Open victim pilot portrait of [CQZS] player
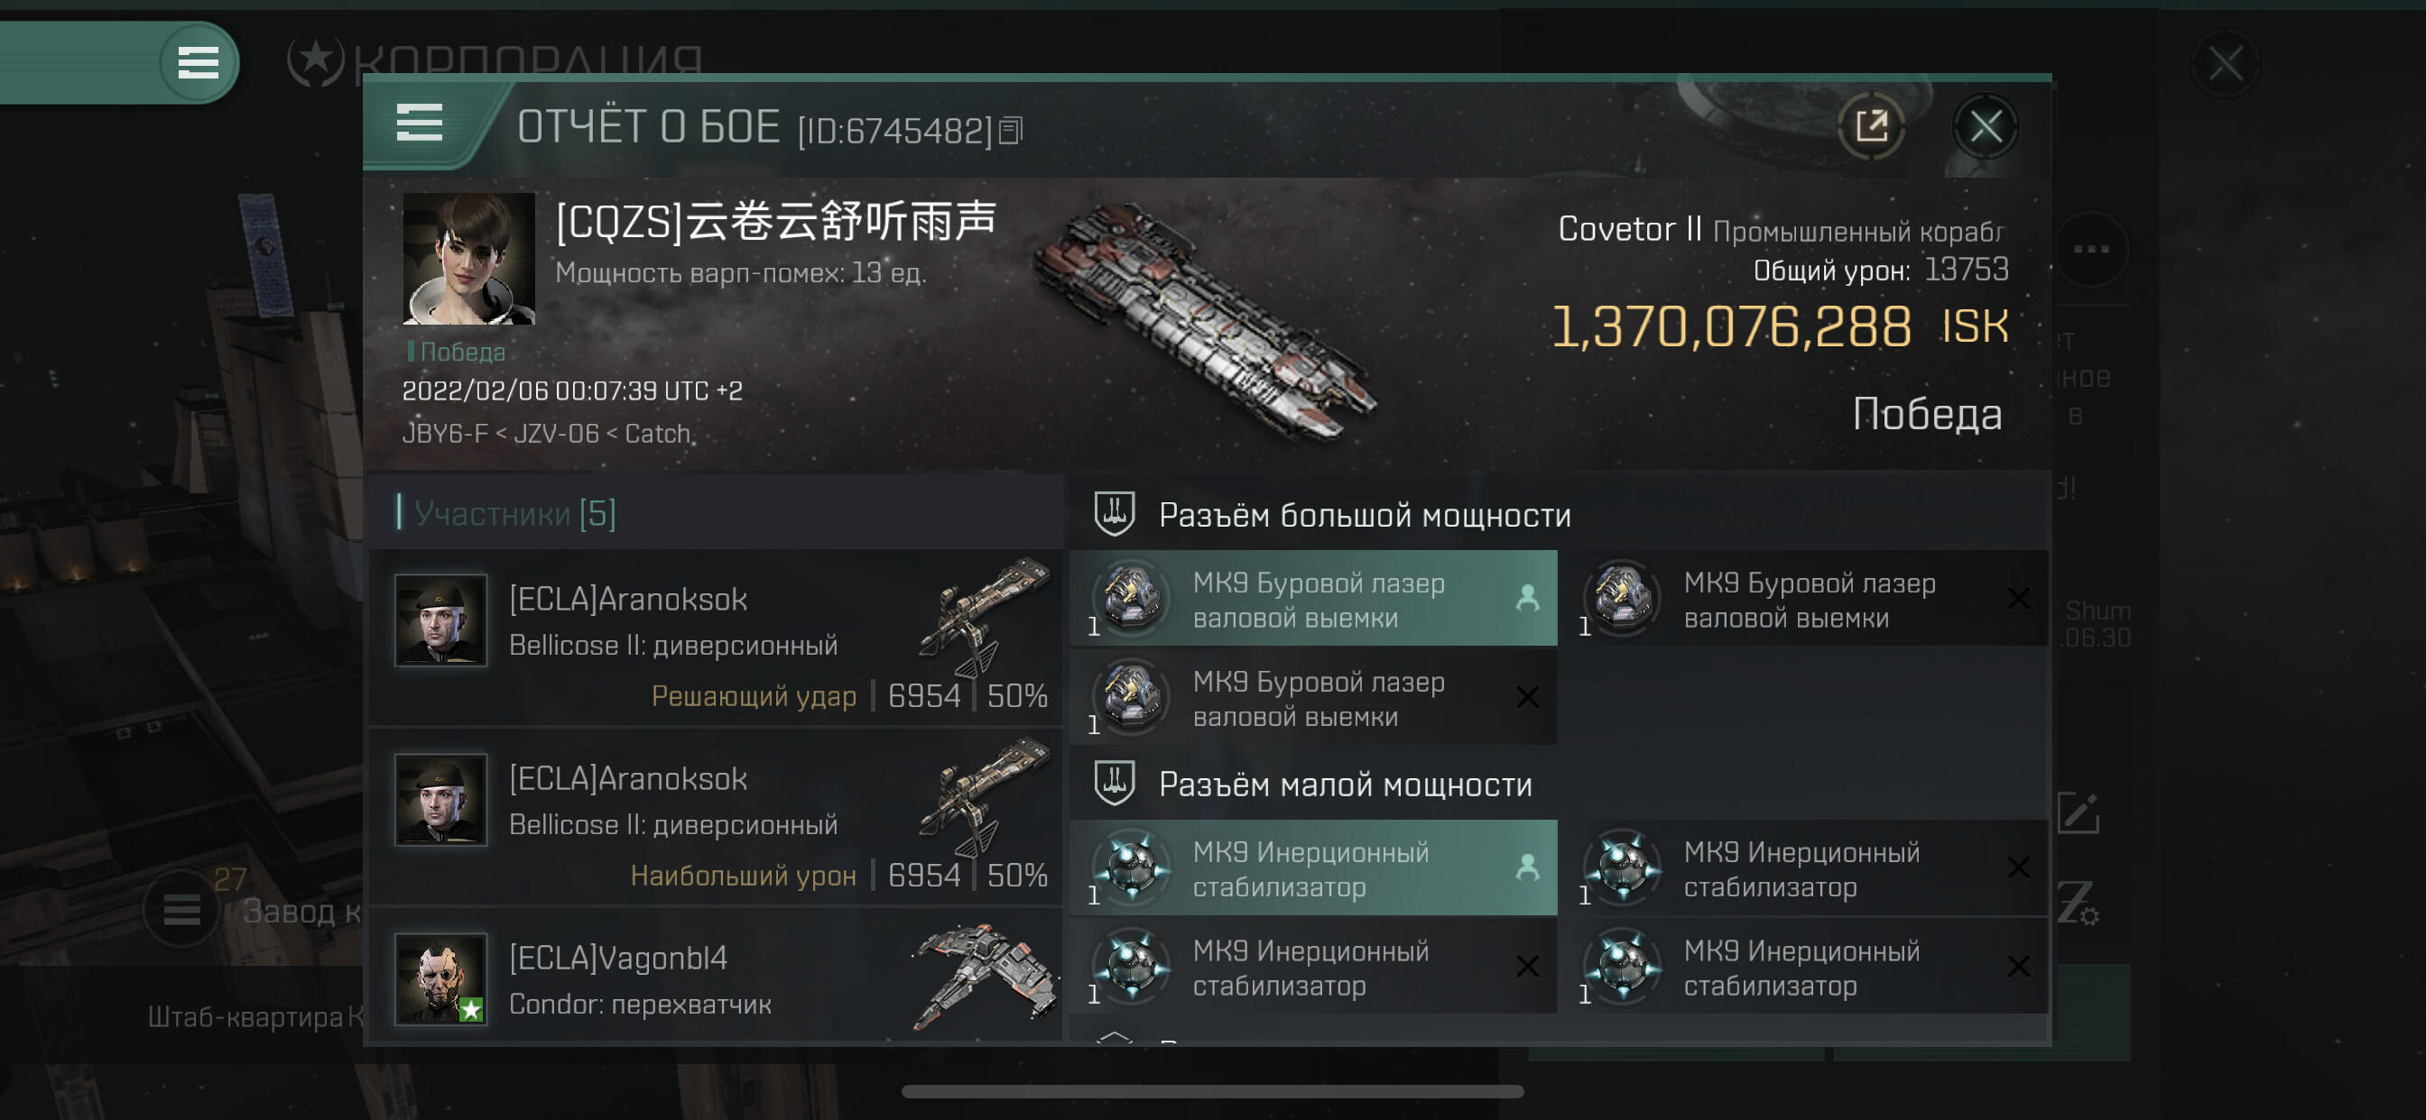 468,259
